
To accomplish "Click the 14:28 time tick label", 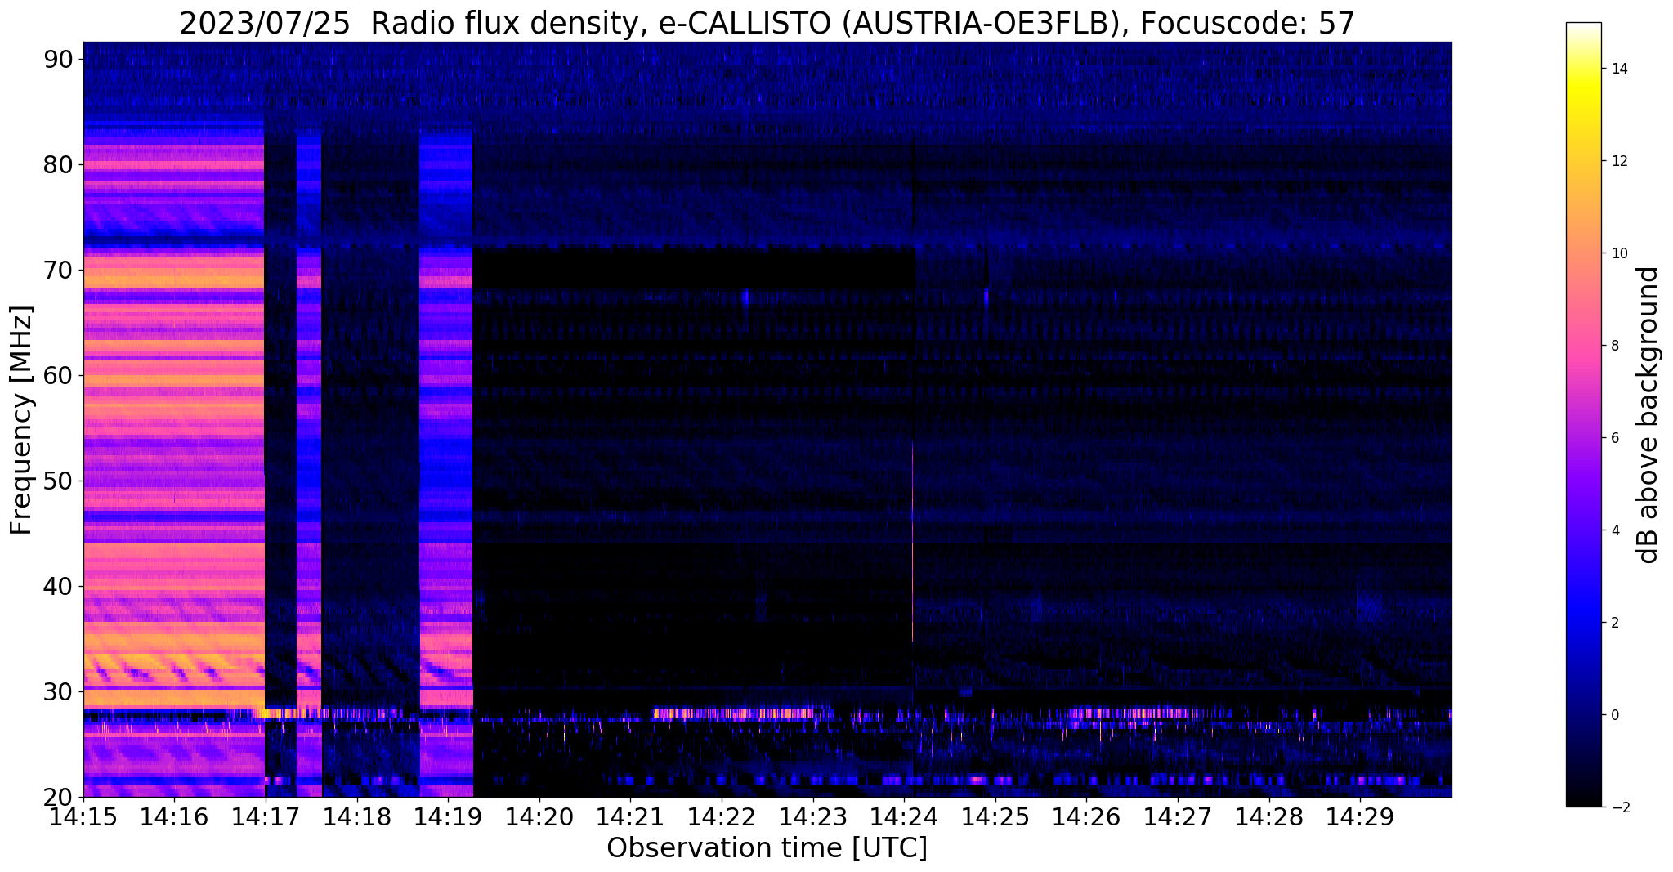I will click(1268, 816).
